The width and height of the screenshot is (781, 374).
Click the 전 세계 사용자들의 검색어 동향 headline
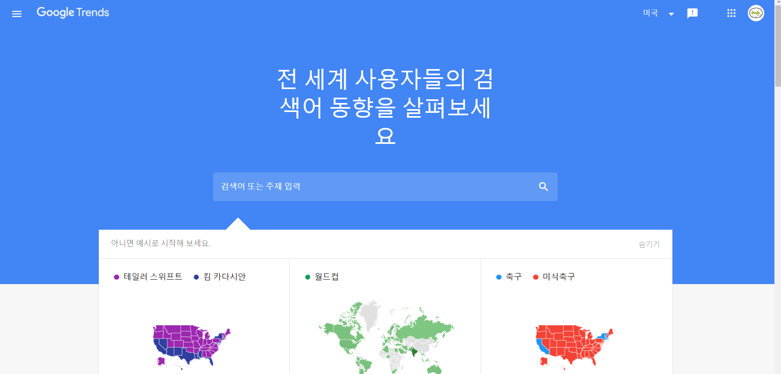pos(385,107)
